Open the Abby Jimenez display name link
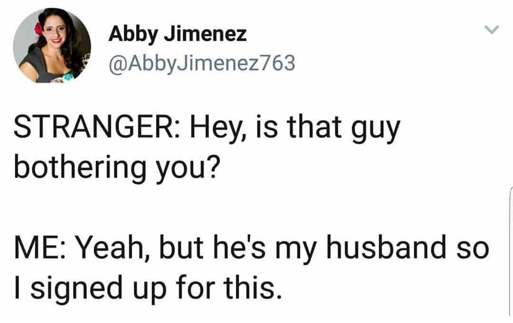This screenshot has width=513, height=323. (177, 34)
